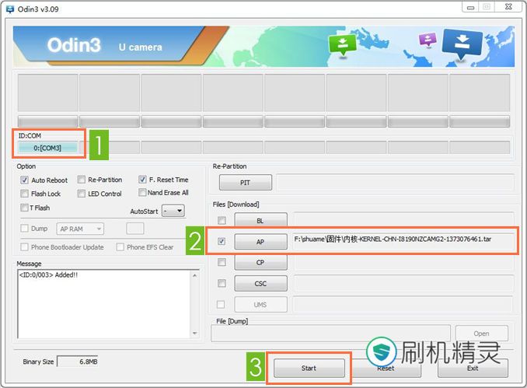Click the Reset button
The width and height of the screenshot is (527, 388).
point(386,369)
